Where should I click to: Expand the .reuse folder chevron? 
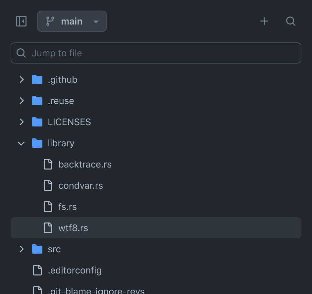(22, 101)
